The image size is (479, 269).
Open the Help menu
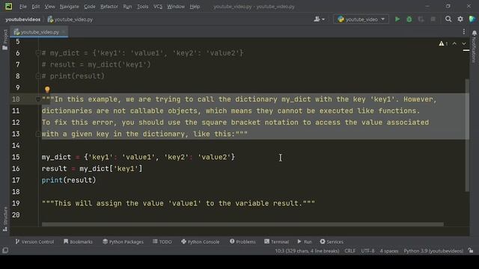[x=195, y=7]
